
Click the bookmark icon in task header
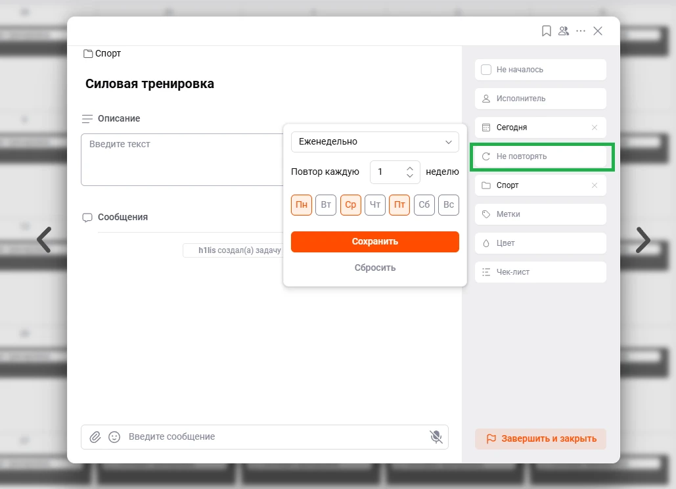point(546,31)
